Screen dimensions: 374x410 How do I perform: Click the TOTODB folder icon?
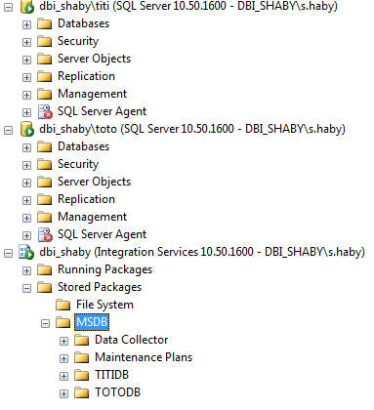coord(82,393)
